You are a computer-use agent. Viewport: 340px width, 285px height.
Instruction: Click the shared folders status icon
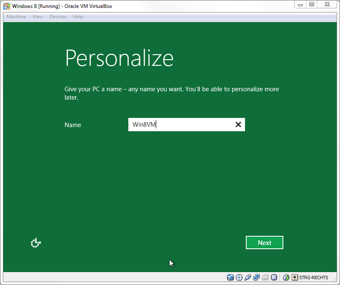pyautogui.click(x=265, y=277)
